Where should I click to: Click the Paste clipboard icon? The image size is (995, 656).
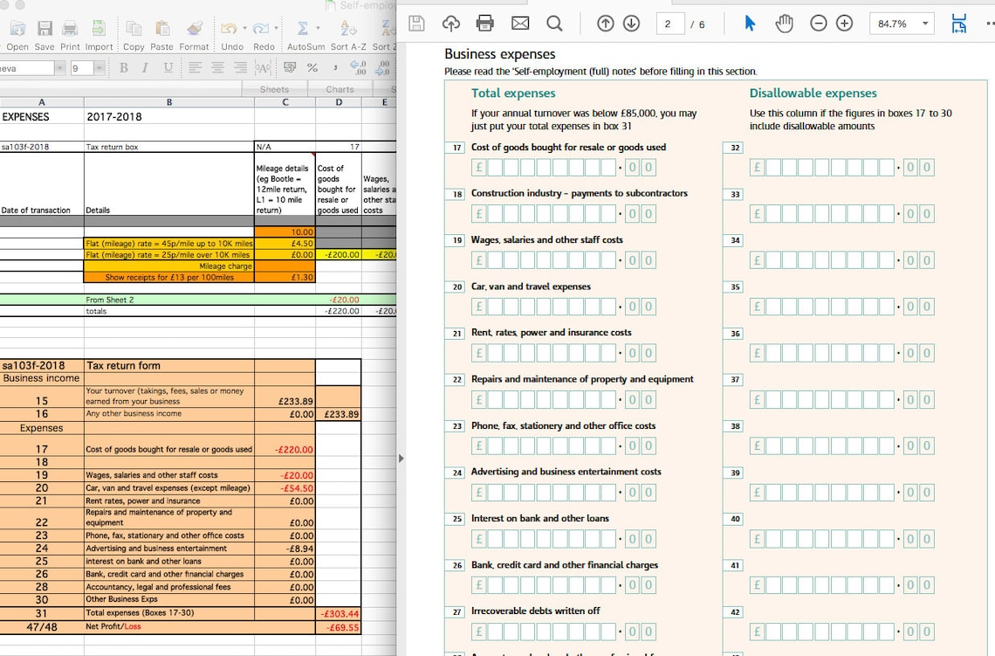(x=161, y=28)
